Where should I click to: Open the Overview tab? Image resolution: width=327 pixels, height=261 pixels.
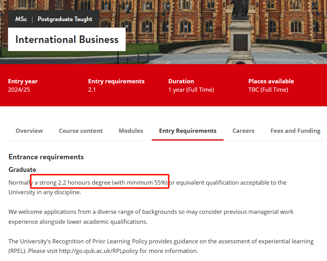pos(29,131)
